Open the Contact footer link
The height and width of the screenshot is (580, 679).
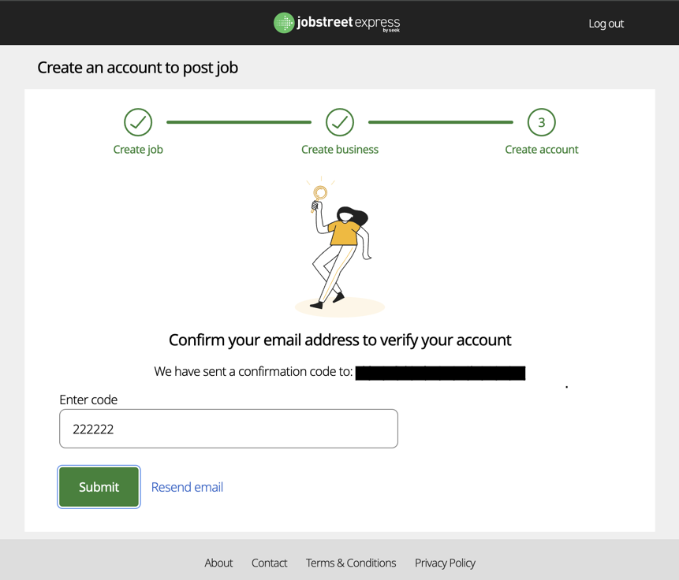[269, 563]
